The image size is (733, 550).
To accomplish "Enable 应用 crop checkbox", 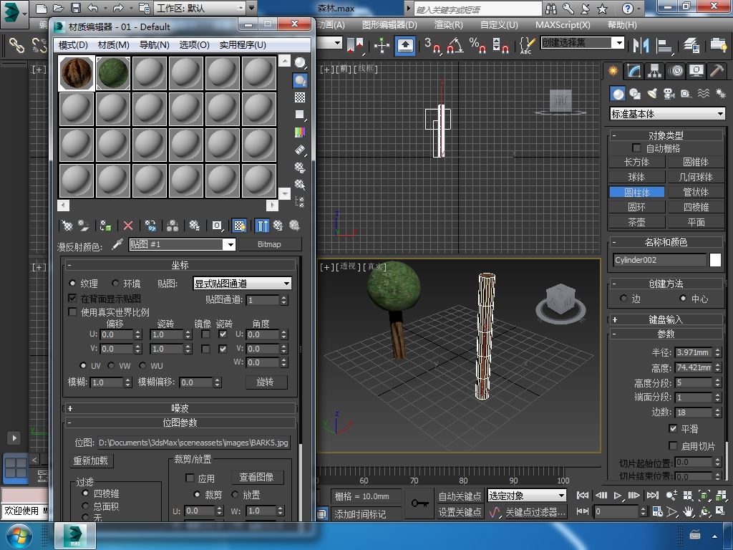I will [190, 478].
